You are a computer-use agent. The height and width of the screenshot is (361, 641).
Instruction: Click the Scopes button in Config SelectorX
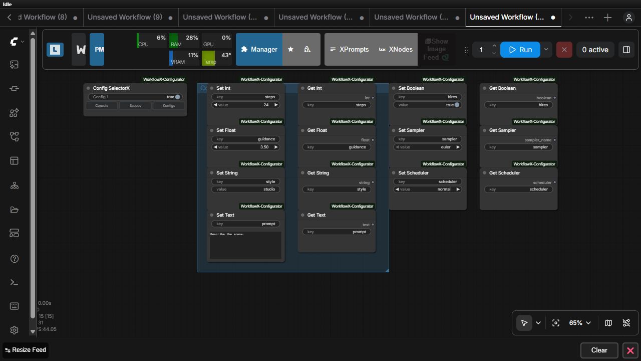[135, 106]
